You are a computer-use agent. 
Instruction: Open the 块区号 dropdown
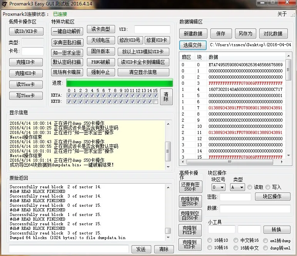pos(219,187)
